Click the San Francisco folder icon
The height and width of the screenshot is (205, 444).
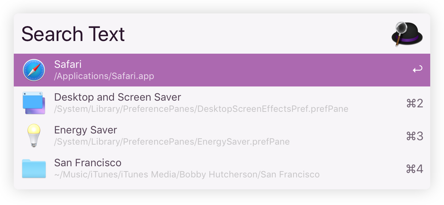coord(34,168)
